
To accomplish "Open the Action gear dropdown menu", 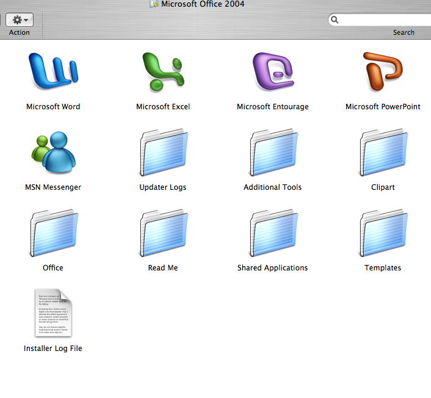I will 20,20.
